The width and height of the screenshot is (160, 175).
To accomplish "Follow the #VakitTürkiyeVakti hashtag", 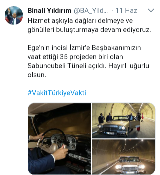I will click(57, 93).
